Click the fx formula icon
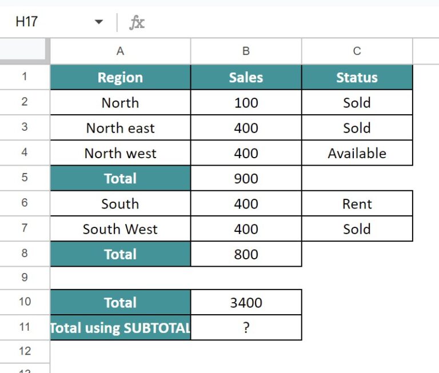Image resolution: width=439 pixels, height=373 pixels. 137,22
